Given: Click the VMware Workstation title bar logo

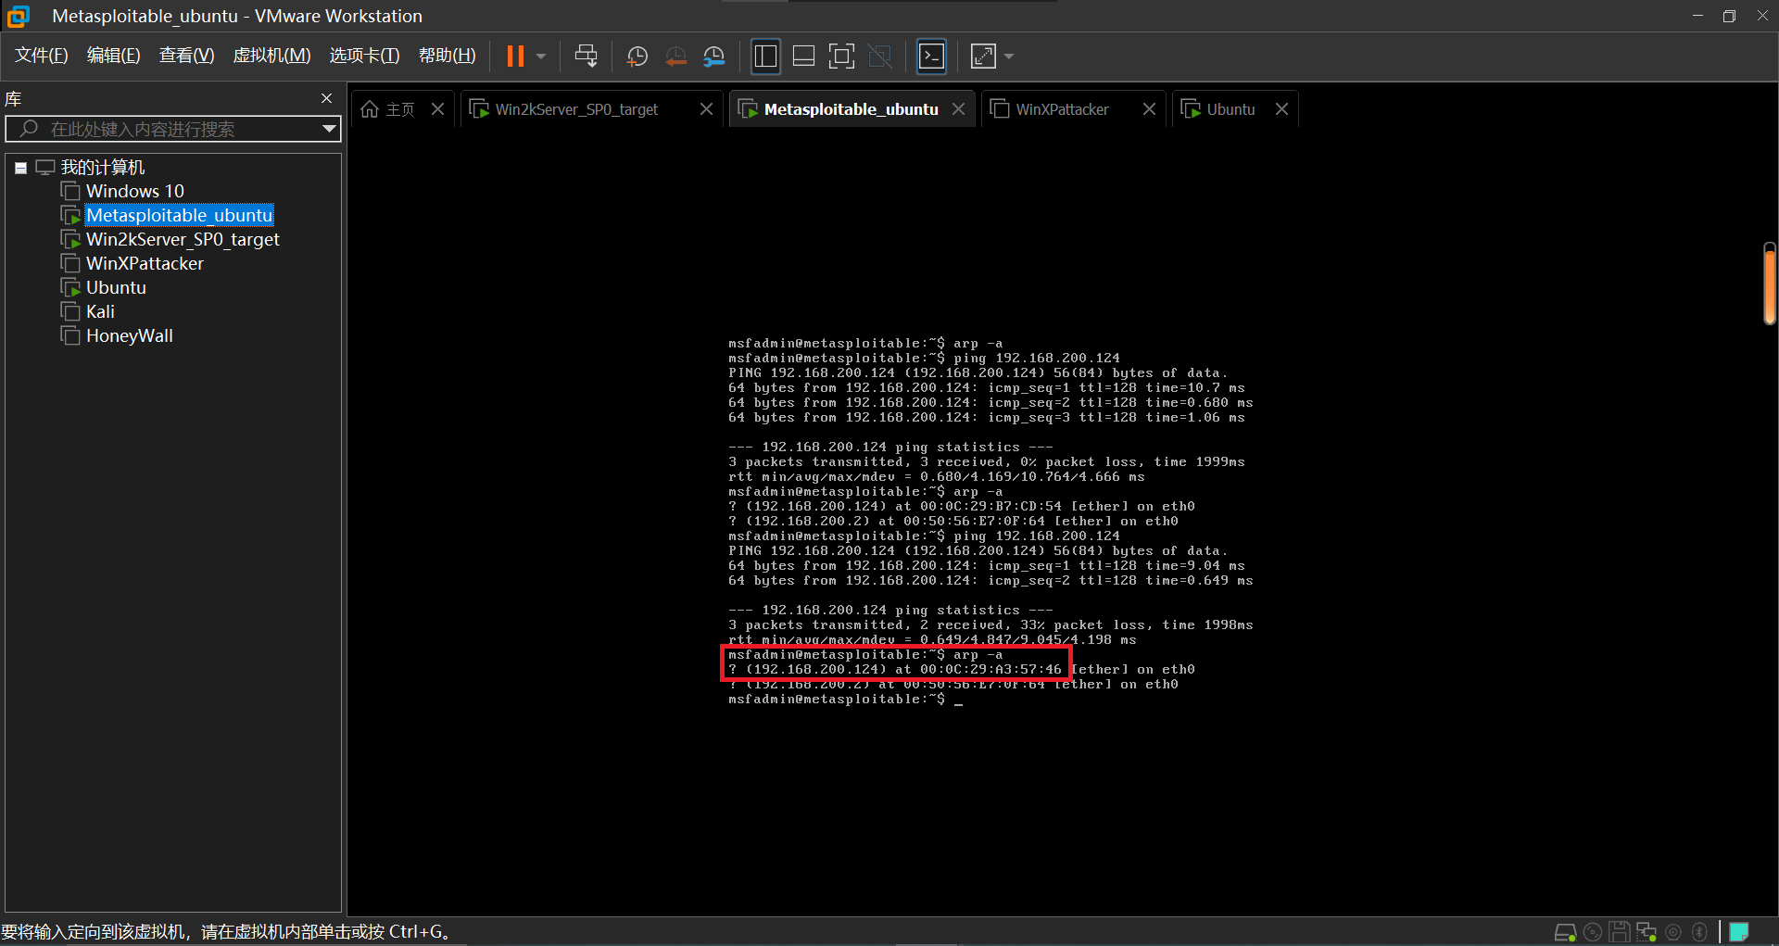Looking at the screenshot, I should (x=19, y=16).
